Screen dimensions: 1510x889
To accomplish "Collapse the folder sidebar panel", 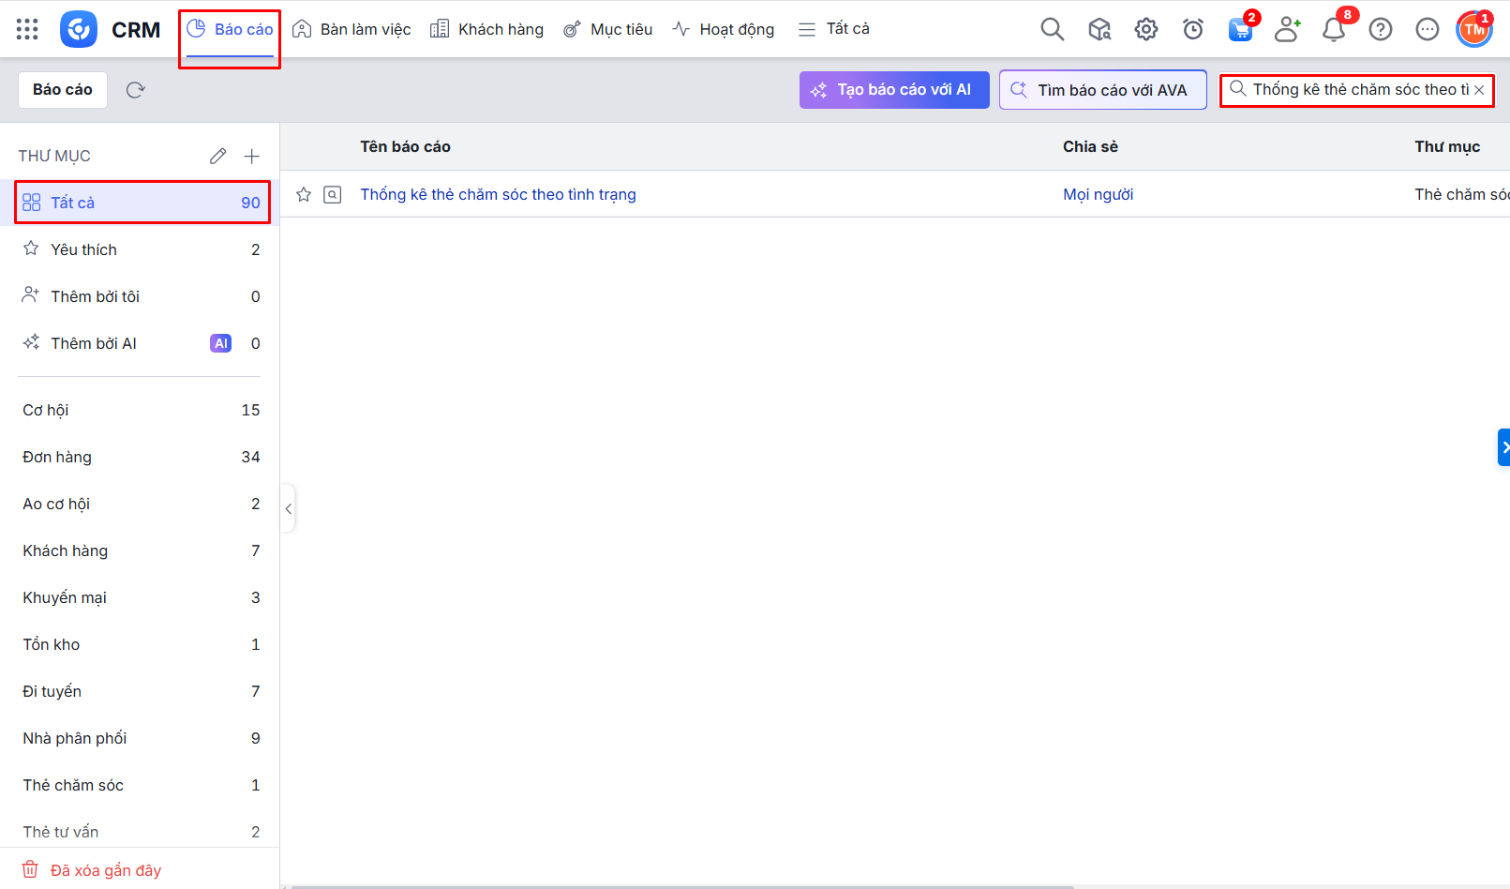I will pyautogui.click(x=289, y=508).
